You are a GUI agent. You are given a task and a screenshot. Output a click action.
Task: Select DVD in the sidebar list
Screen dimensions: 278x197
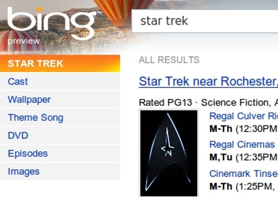point(18,136)
